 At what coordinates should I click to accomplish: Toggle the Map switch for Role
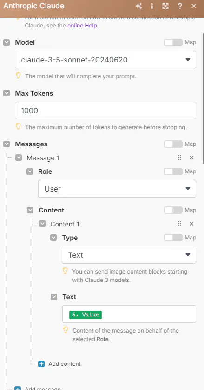coord(173,171)
